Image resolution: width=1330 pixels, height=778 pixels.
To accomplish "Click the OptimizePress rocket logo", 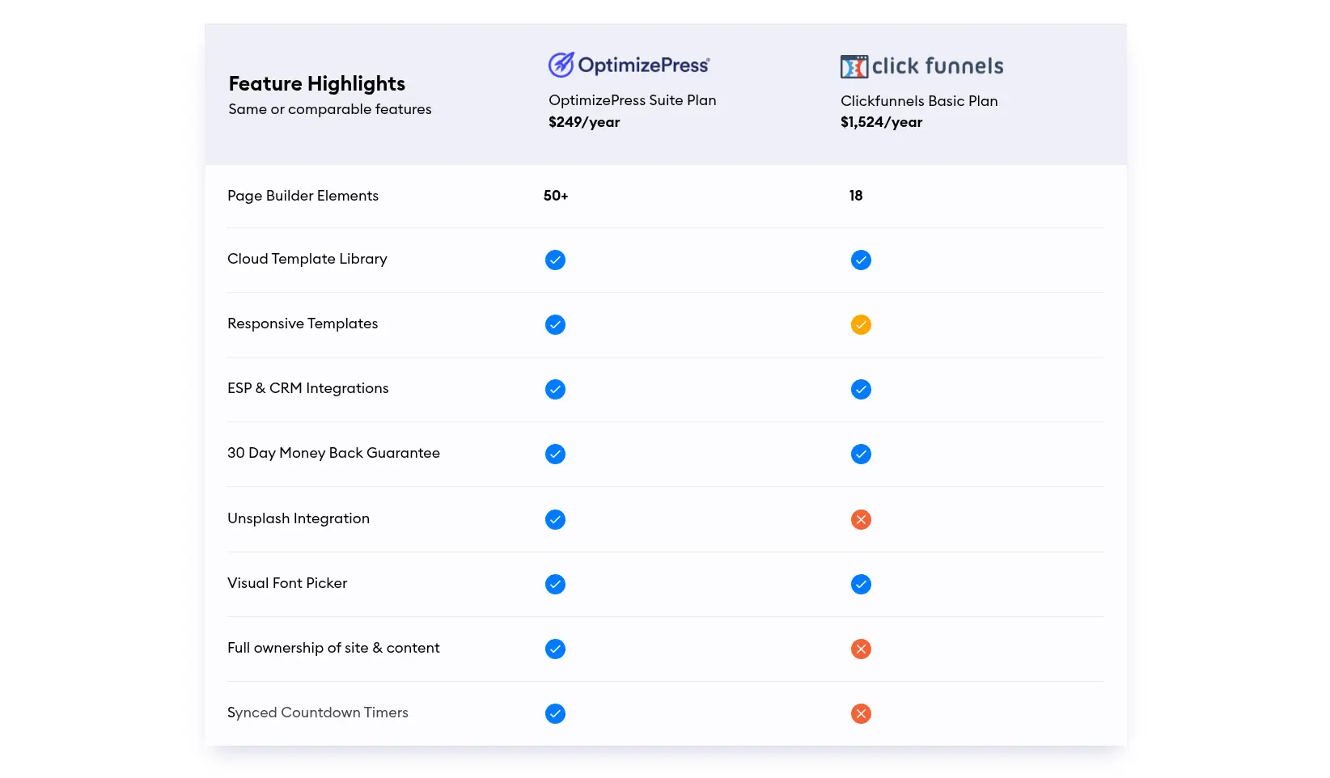I will pyautogui.click(x=560, y=63).
